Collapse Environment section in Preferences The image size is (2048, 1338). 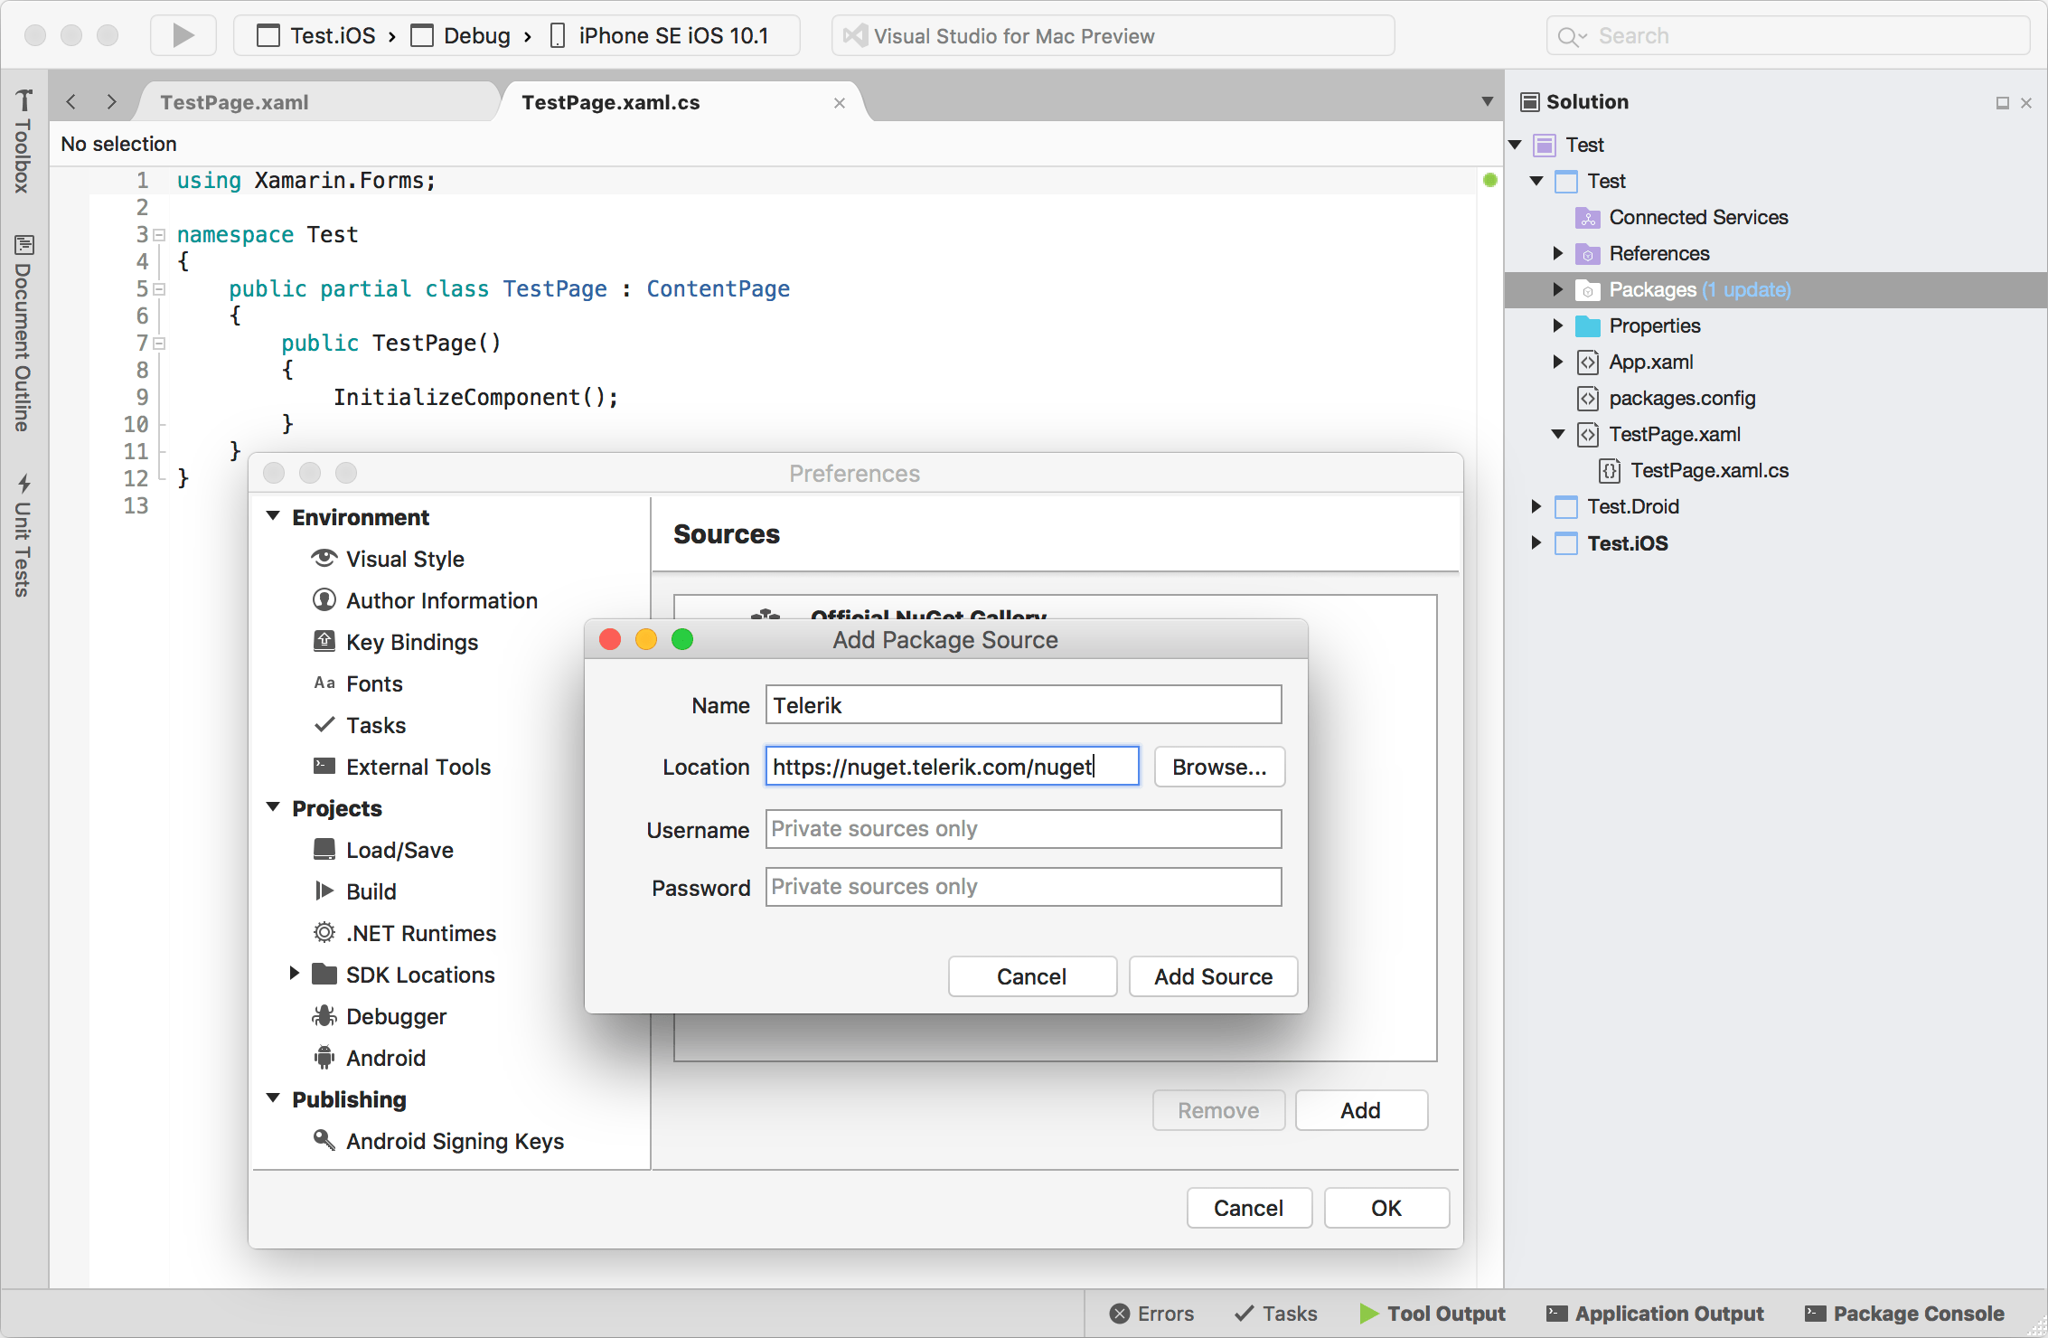point(273,516)
